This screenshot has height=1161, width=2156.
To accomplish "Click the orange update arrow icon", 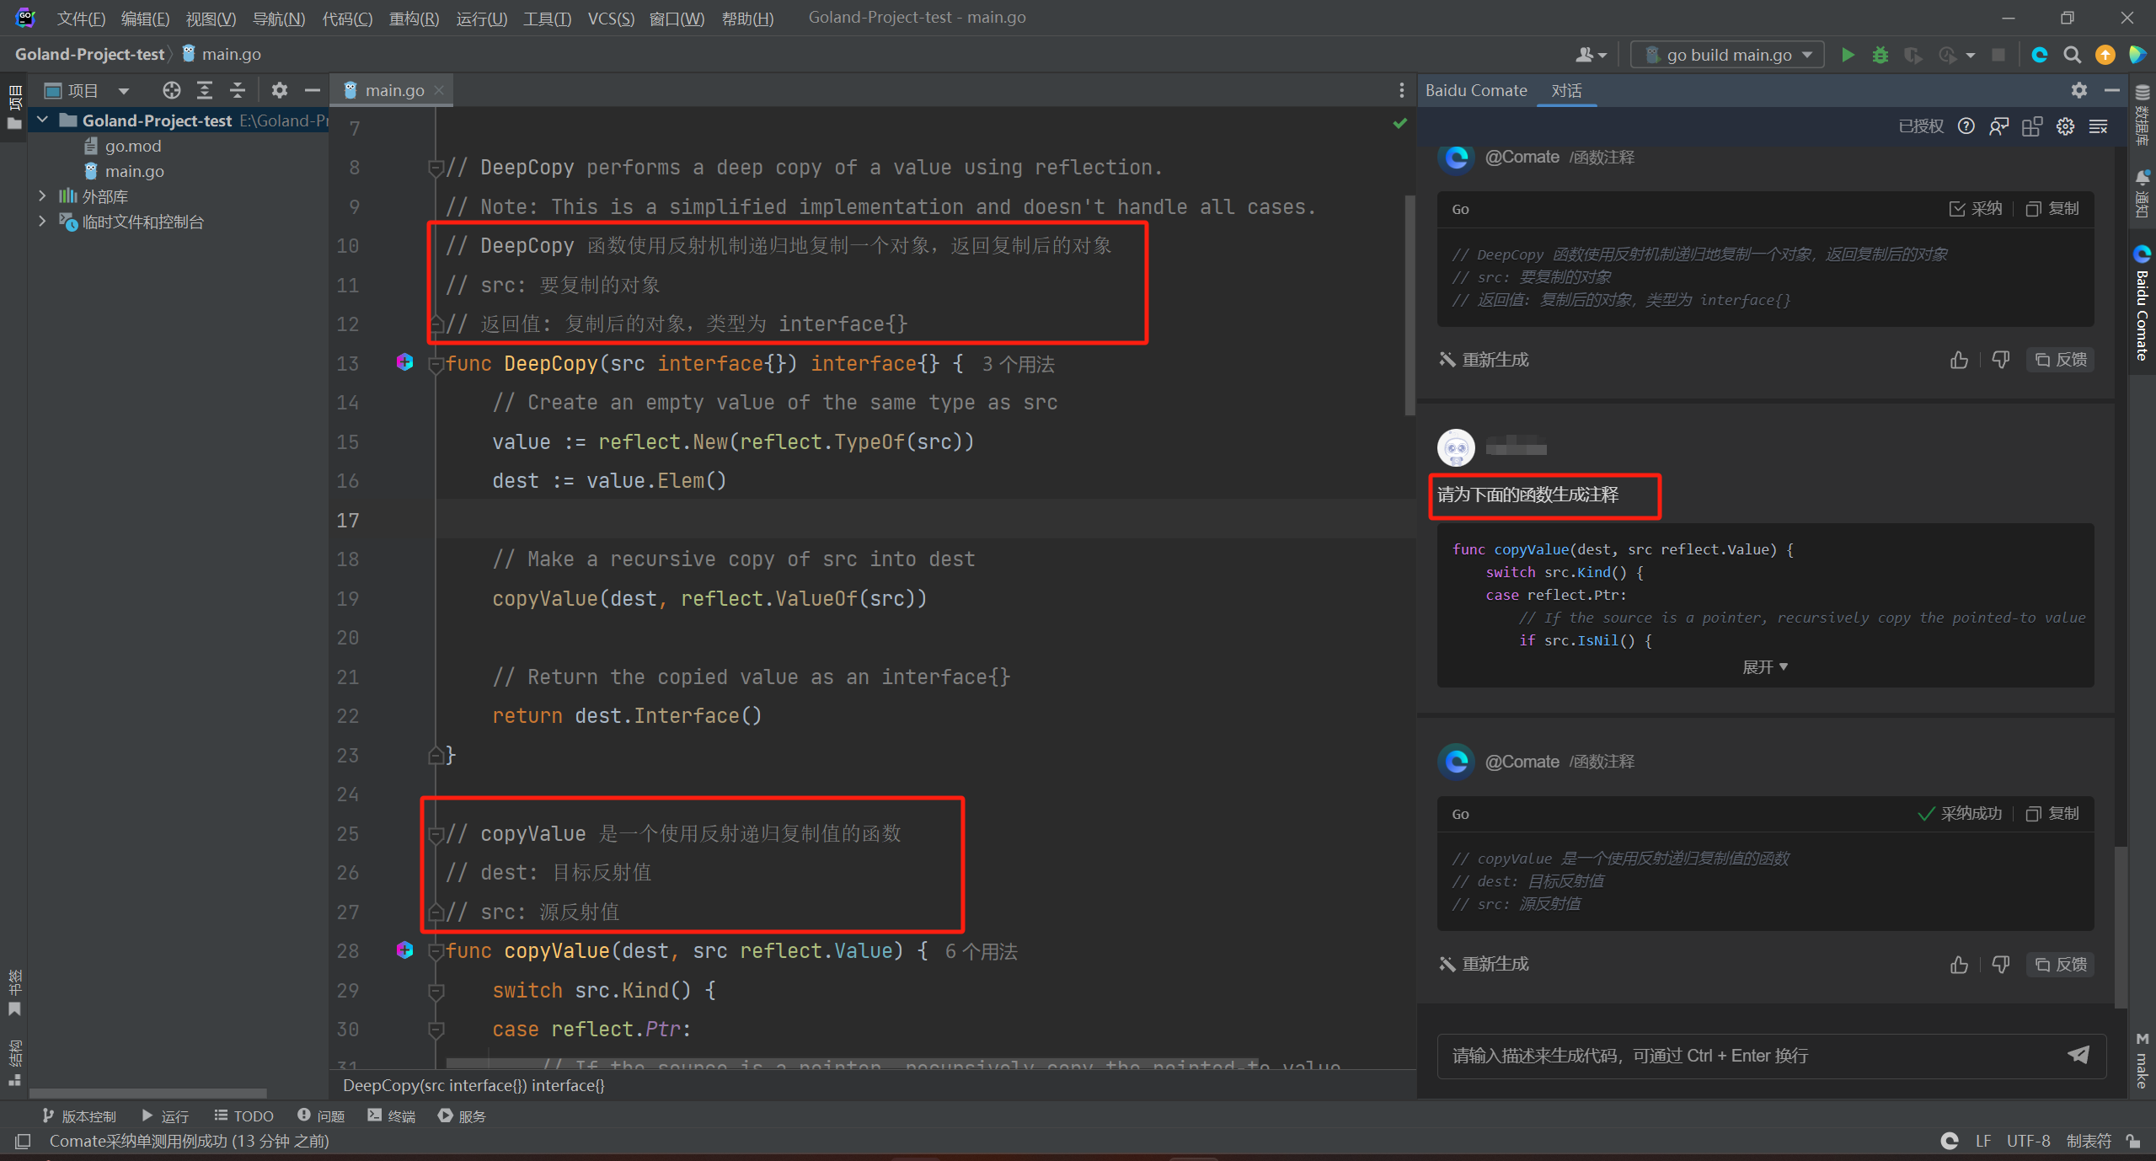I will (2105, 55).
